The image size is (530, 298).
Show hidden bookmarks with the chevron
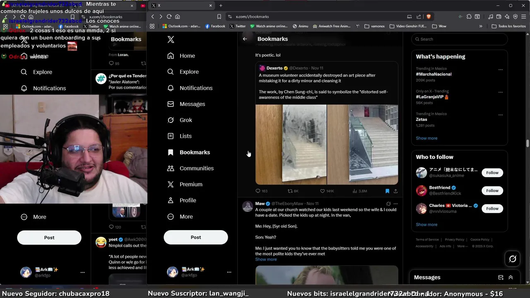point(481,26)
